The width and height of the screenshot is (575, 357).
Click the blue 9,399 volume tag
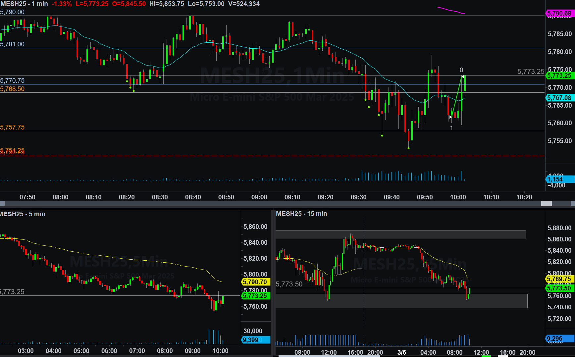click(256, 340)
